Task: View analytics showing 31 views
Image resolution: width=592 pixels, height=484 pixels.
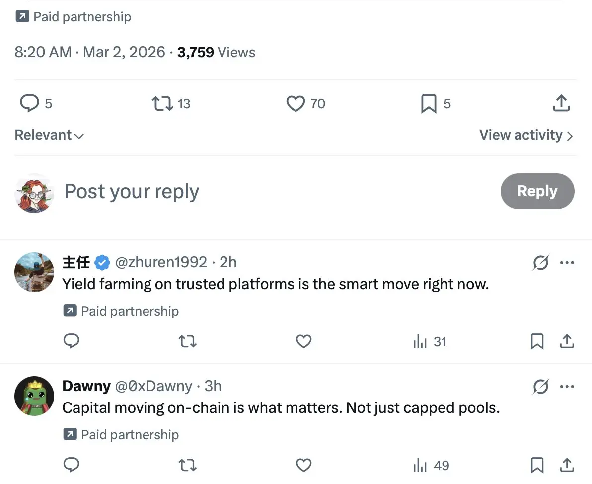Action: pyautogui.click(x=430, y=342)
